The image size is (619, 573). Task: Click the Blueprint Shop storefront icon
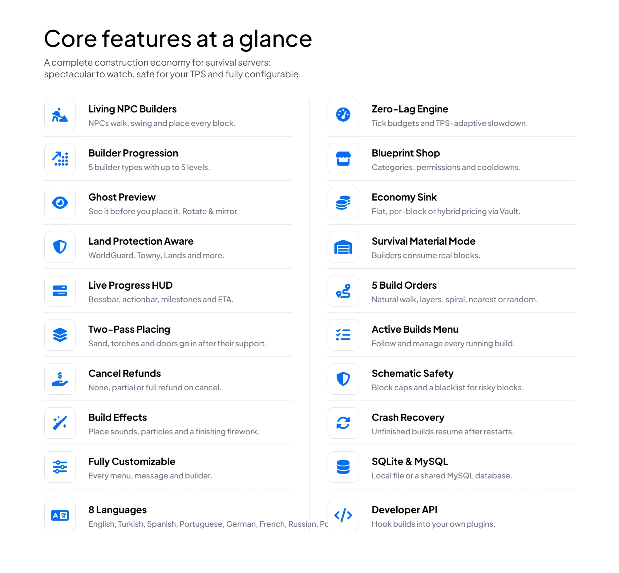click(x=343, y=159)
